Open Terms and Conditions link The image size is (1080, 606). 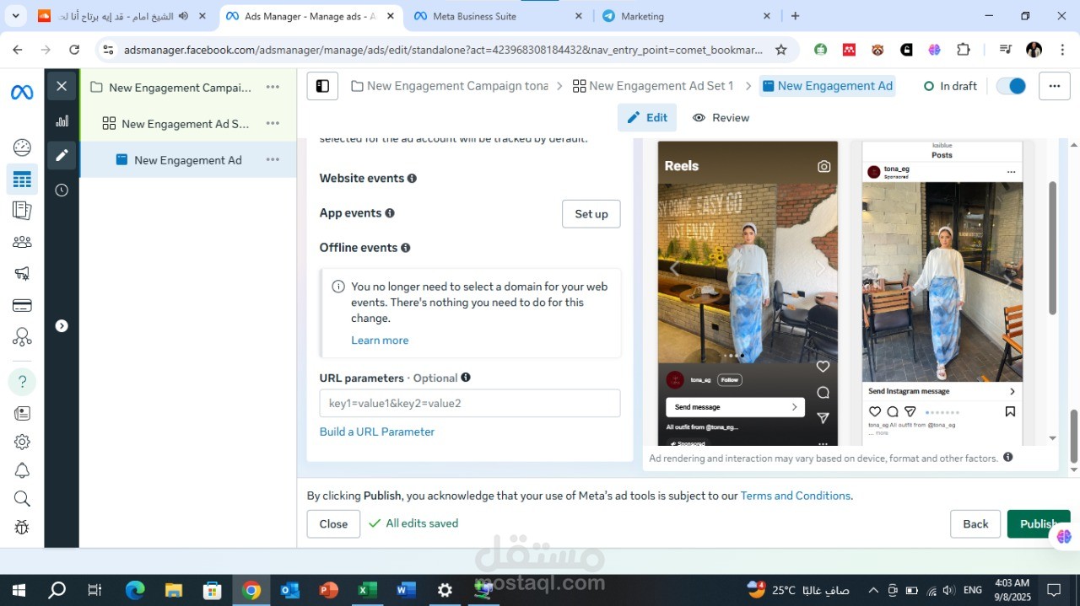(x=796, y=496)
